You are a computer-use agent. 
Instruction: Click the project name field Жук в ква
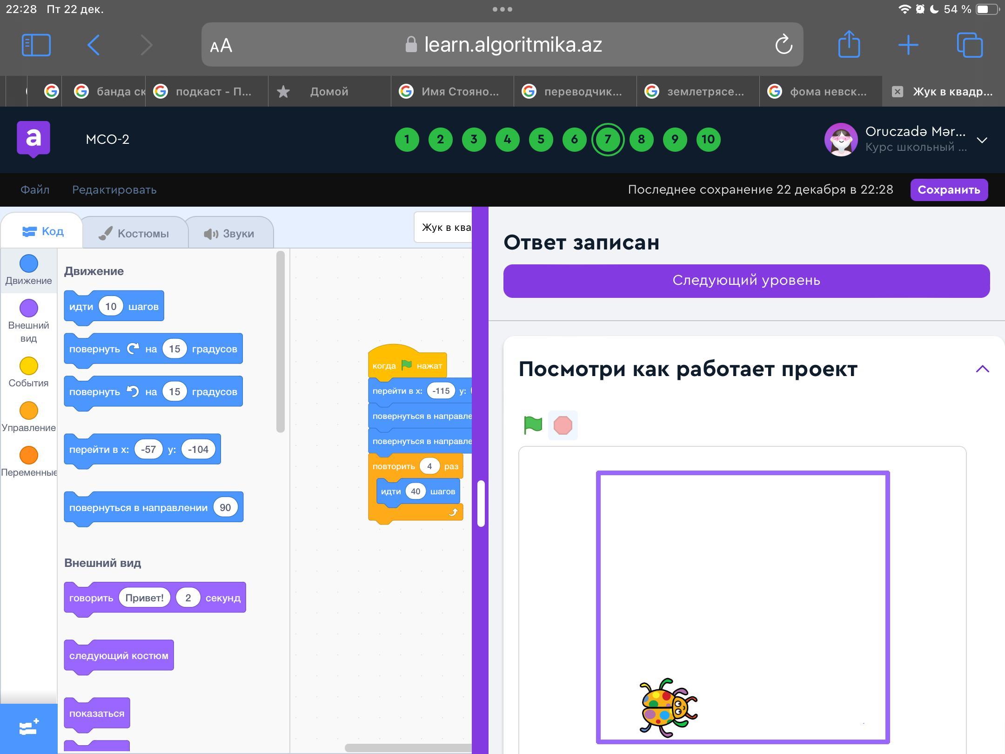point(443,227)
